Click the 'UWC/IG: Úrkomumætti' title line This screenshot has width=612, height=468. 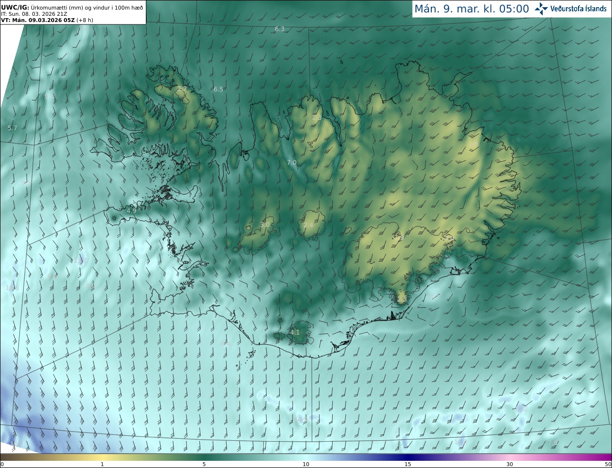(x=72, y=7)
